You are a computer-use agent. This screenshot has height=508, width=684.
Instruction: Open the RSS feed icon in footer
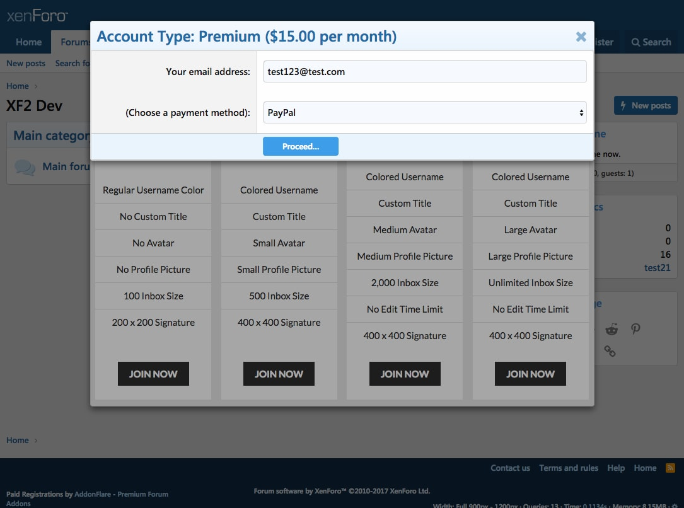pyautogui.click(x=670, y=468)
